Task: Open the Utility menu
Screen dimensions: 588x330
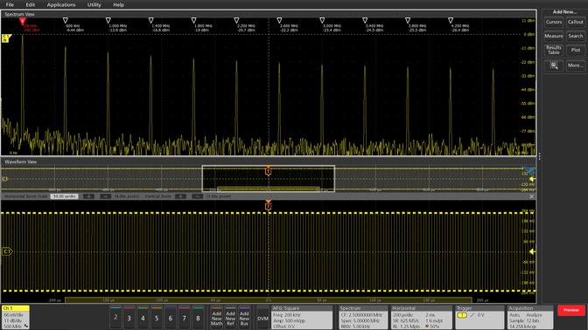Action: coord(94,4)
